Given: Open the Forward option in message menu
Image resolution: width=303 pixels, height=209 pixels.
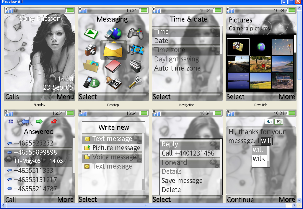Looking at the screenshot, I should pyautogui.click(x=174, y=162).
